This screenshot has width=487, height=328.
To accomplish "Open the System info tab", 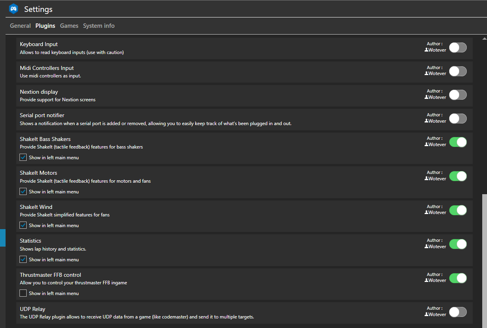I will click(x=99, y=26).
